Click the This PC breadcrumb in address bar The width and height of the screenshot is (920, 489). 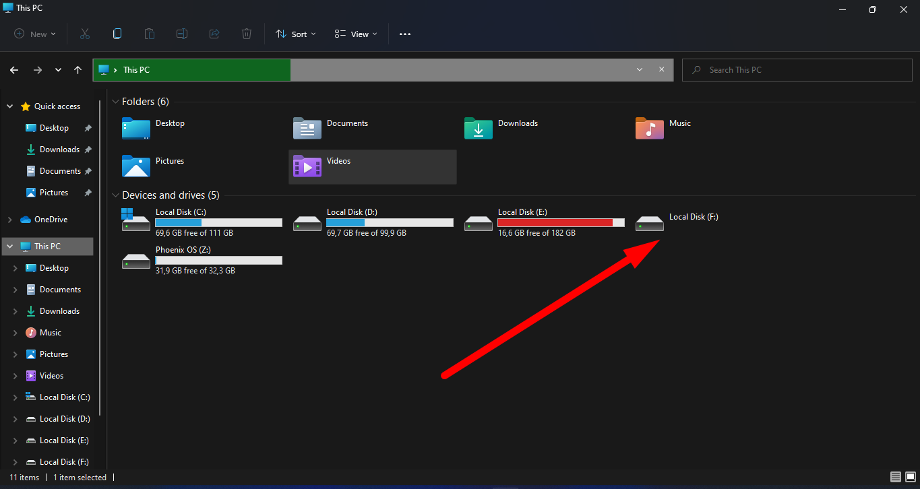click(x=137, y=69)
